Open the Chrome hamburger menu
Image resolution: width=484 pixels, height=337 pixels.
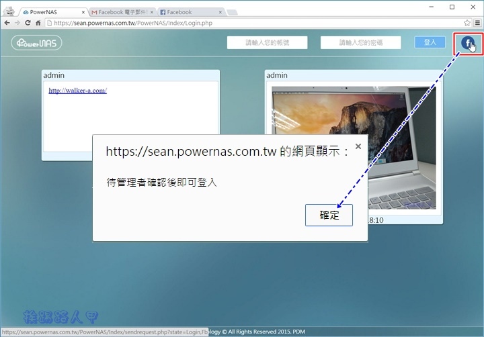point(477,23)
